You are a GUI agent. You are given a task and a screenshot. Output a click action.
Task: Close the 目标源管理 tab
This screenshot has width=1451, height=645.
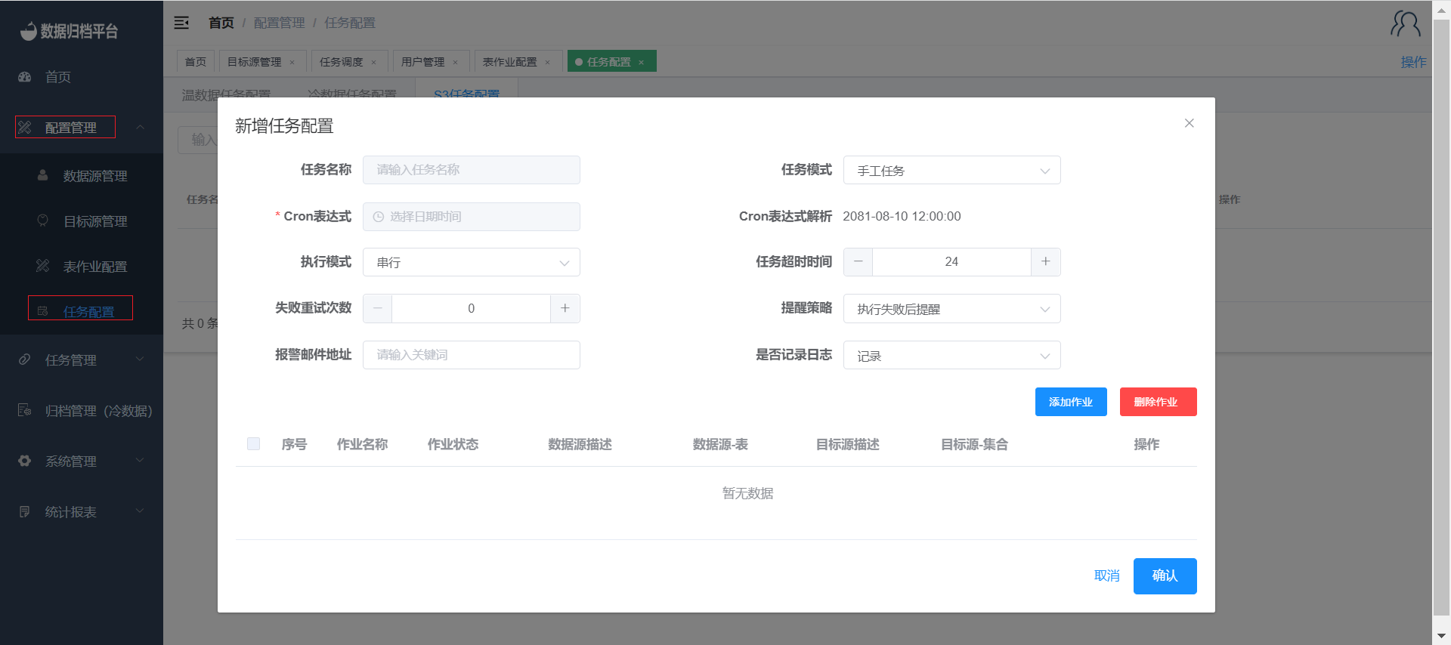tap(292, 62)
